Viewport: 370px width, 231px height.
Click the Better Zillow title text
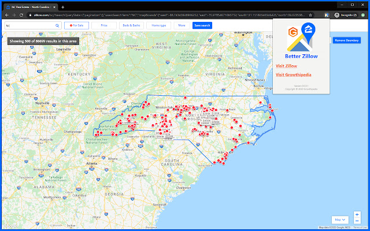[x=301, y=57]
